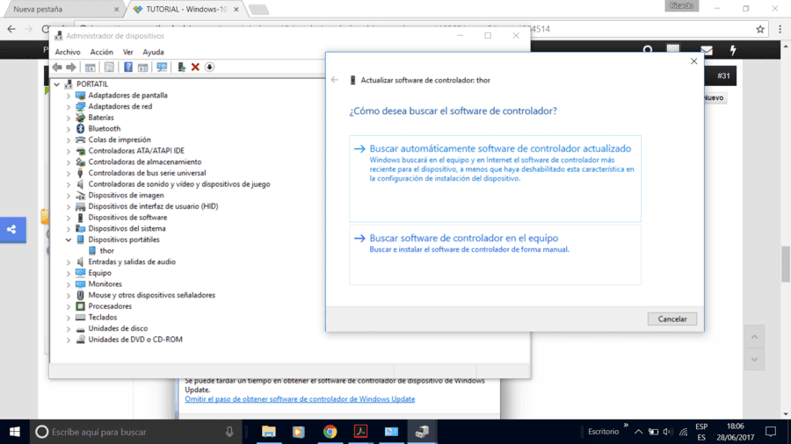Expand Mouse y otros dispositivos señaladores
The width and height of the screenshot is (791, 444).
[x=68, y=295]
